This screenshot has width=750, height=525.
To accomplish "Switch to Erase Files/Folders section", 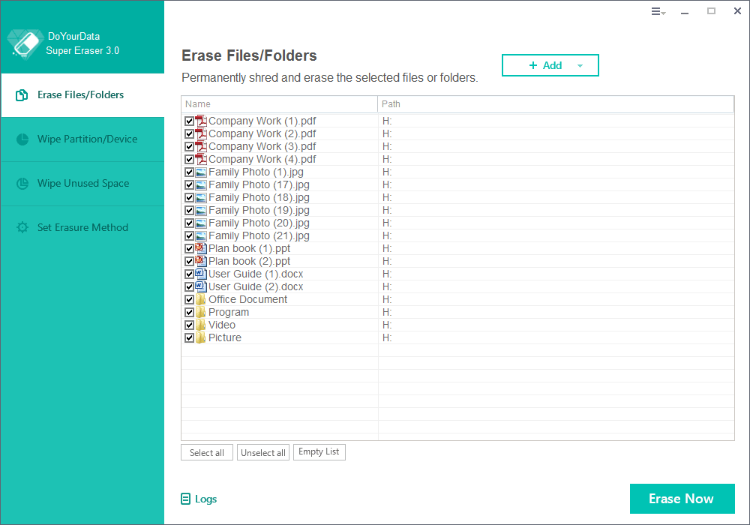I will [82, 95].
